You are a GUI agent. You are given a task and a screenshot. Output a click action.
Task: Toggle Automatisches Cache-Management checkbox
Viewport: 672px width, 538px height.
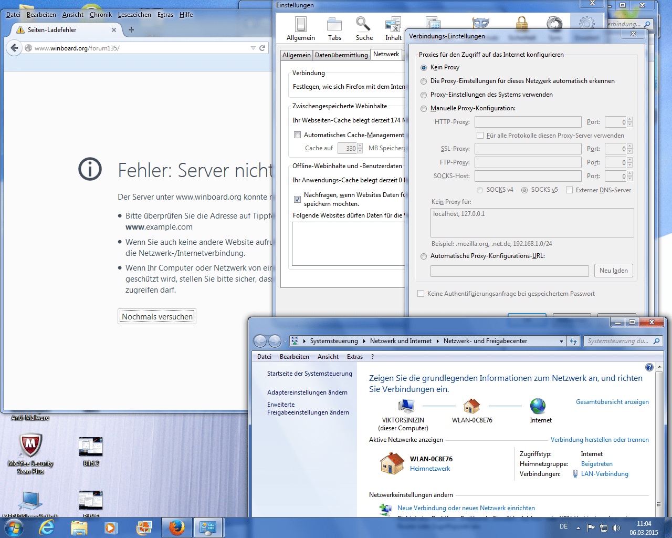pos(297,135)
